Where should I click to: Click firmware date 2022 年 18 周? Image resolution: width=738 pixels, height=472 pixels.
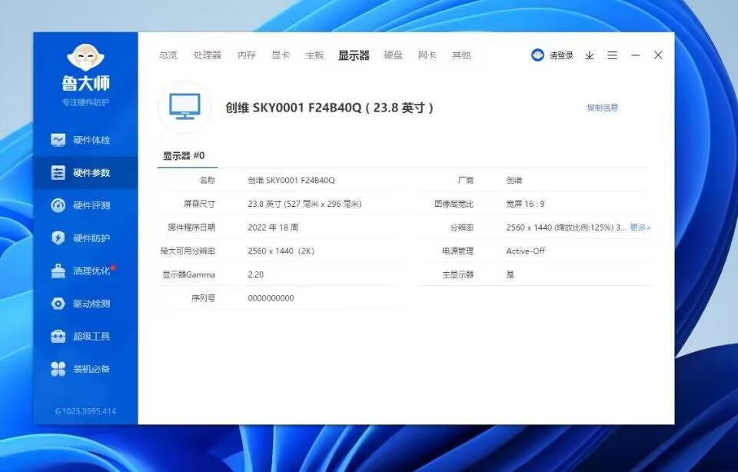point(273,228)
